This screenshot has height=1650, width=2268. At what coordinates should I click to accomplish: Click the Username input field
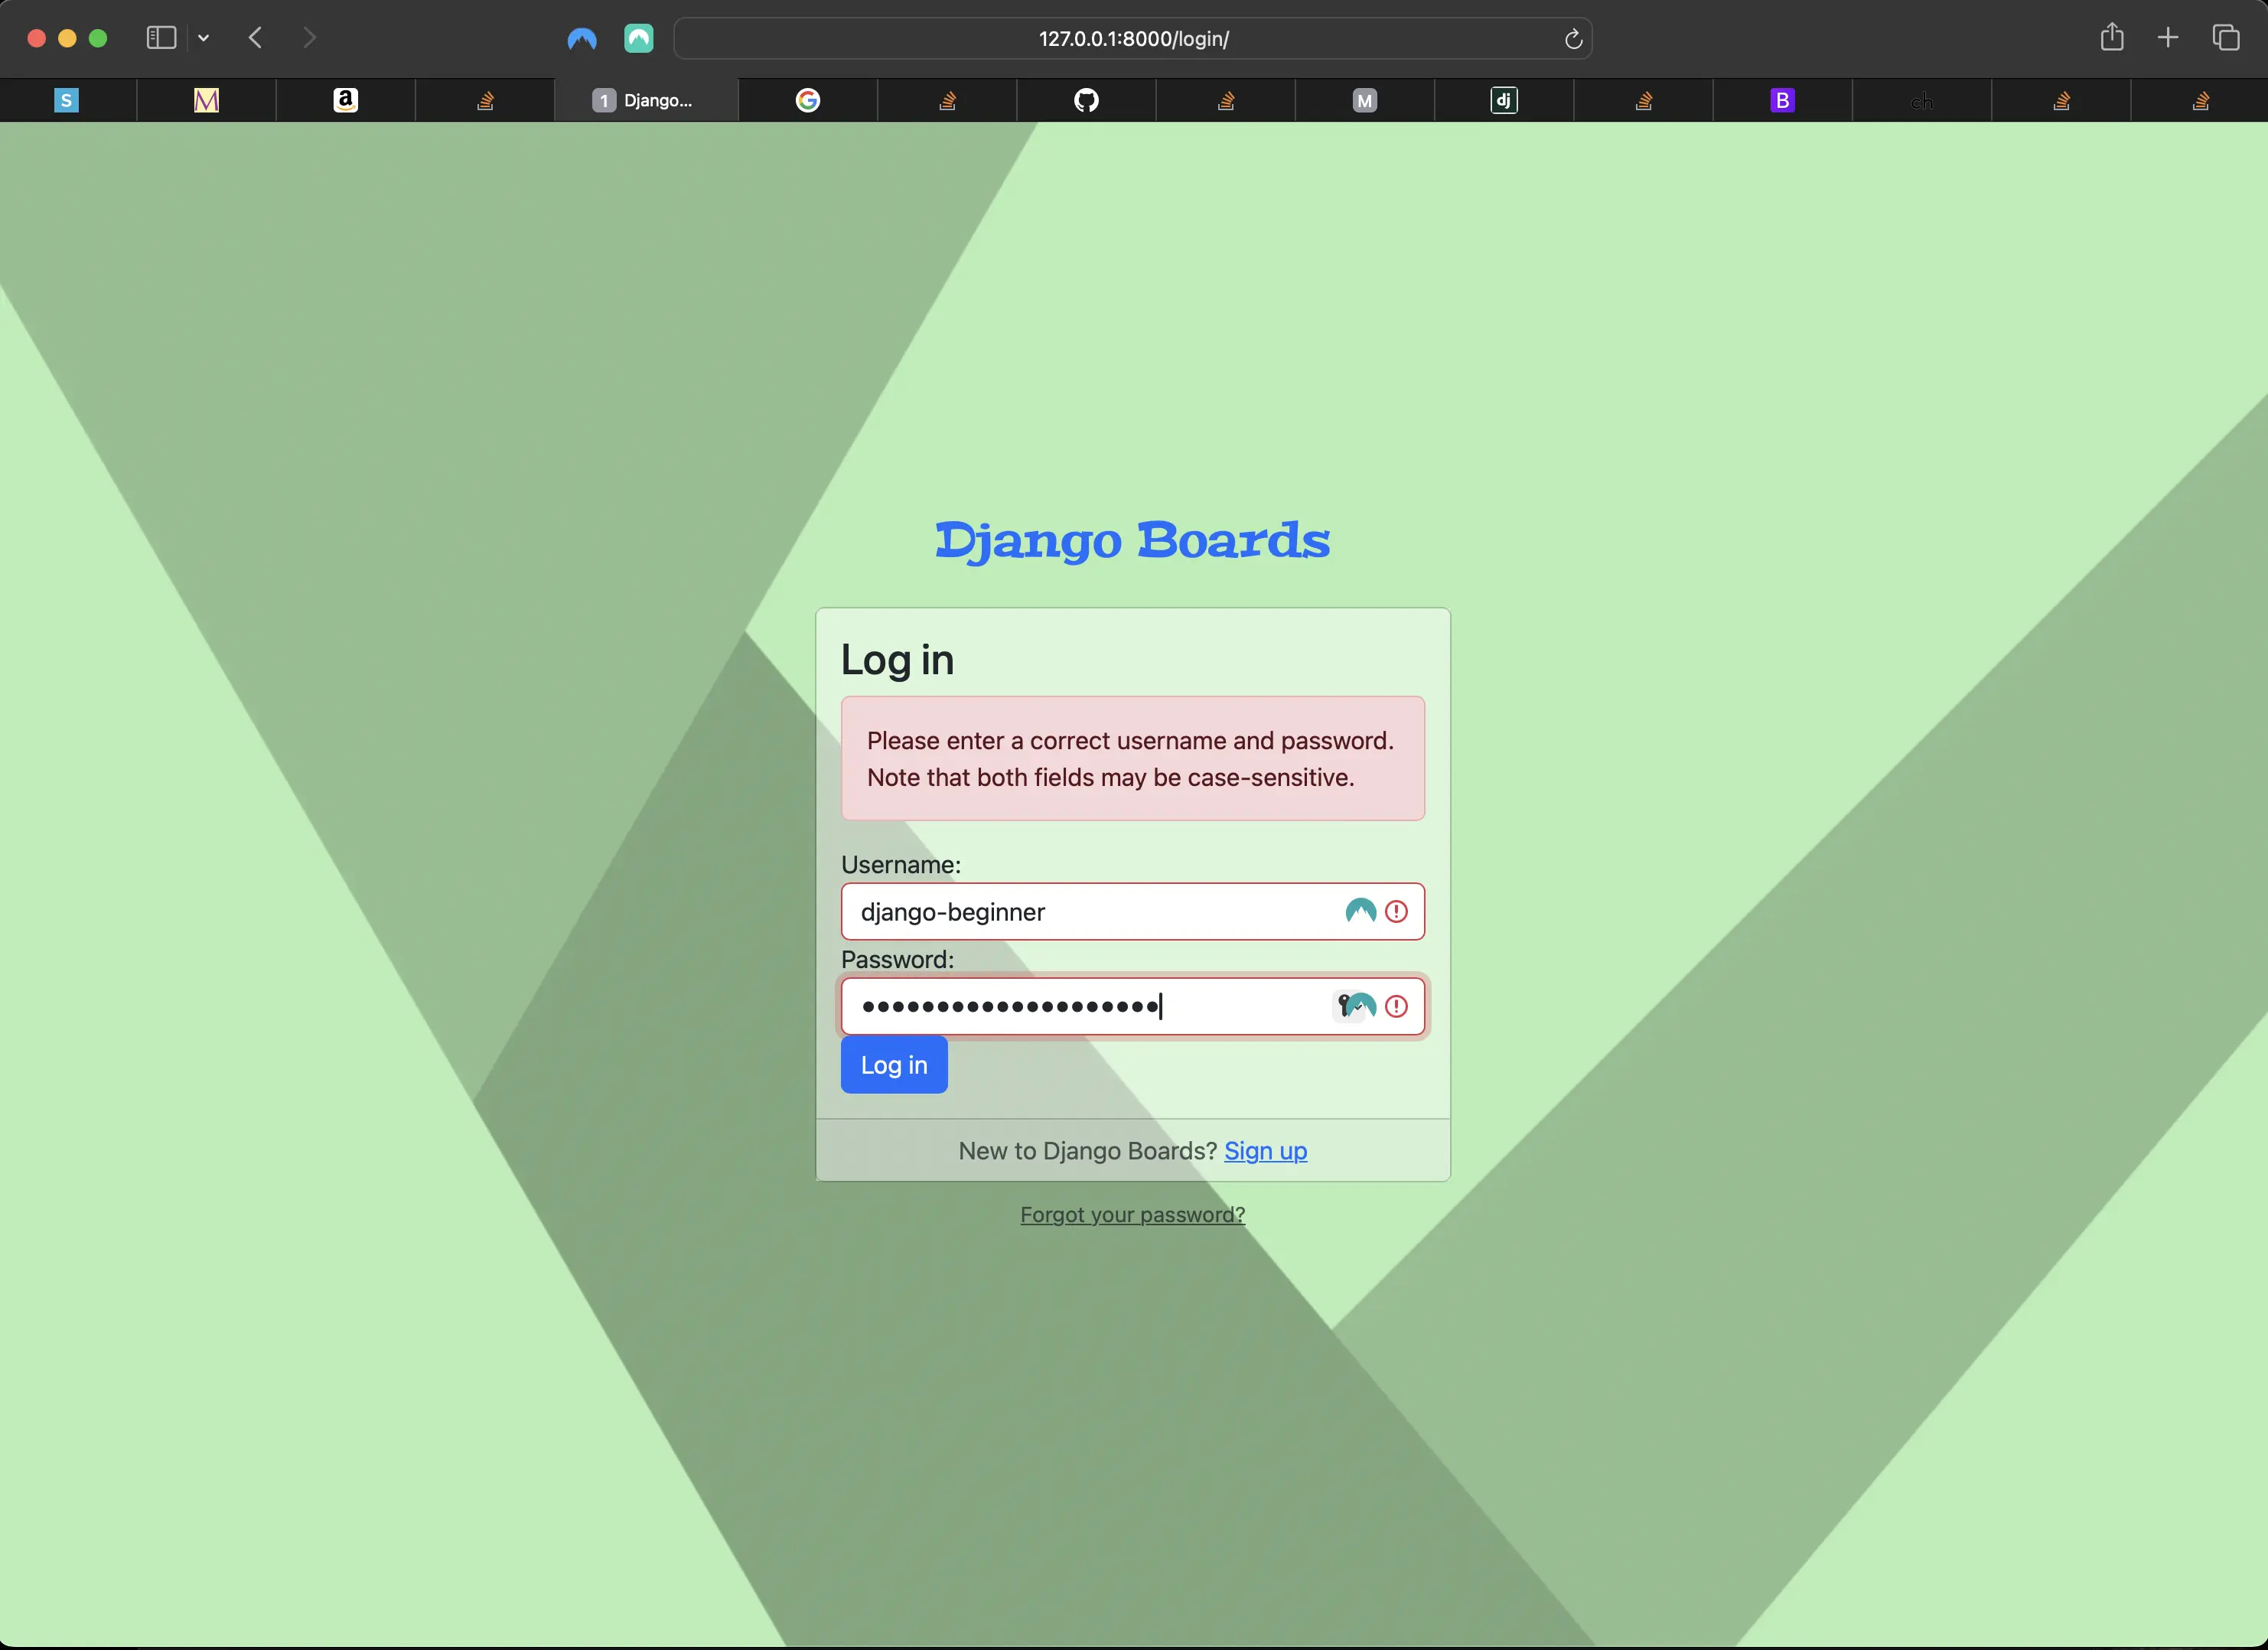pyautogui.click(x=1133, y=911)
